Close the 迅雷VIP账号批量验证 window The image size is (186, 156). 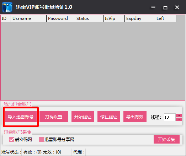177,7
